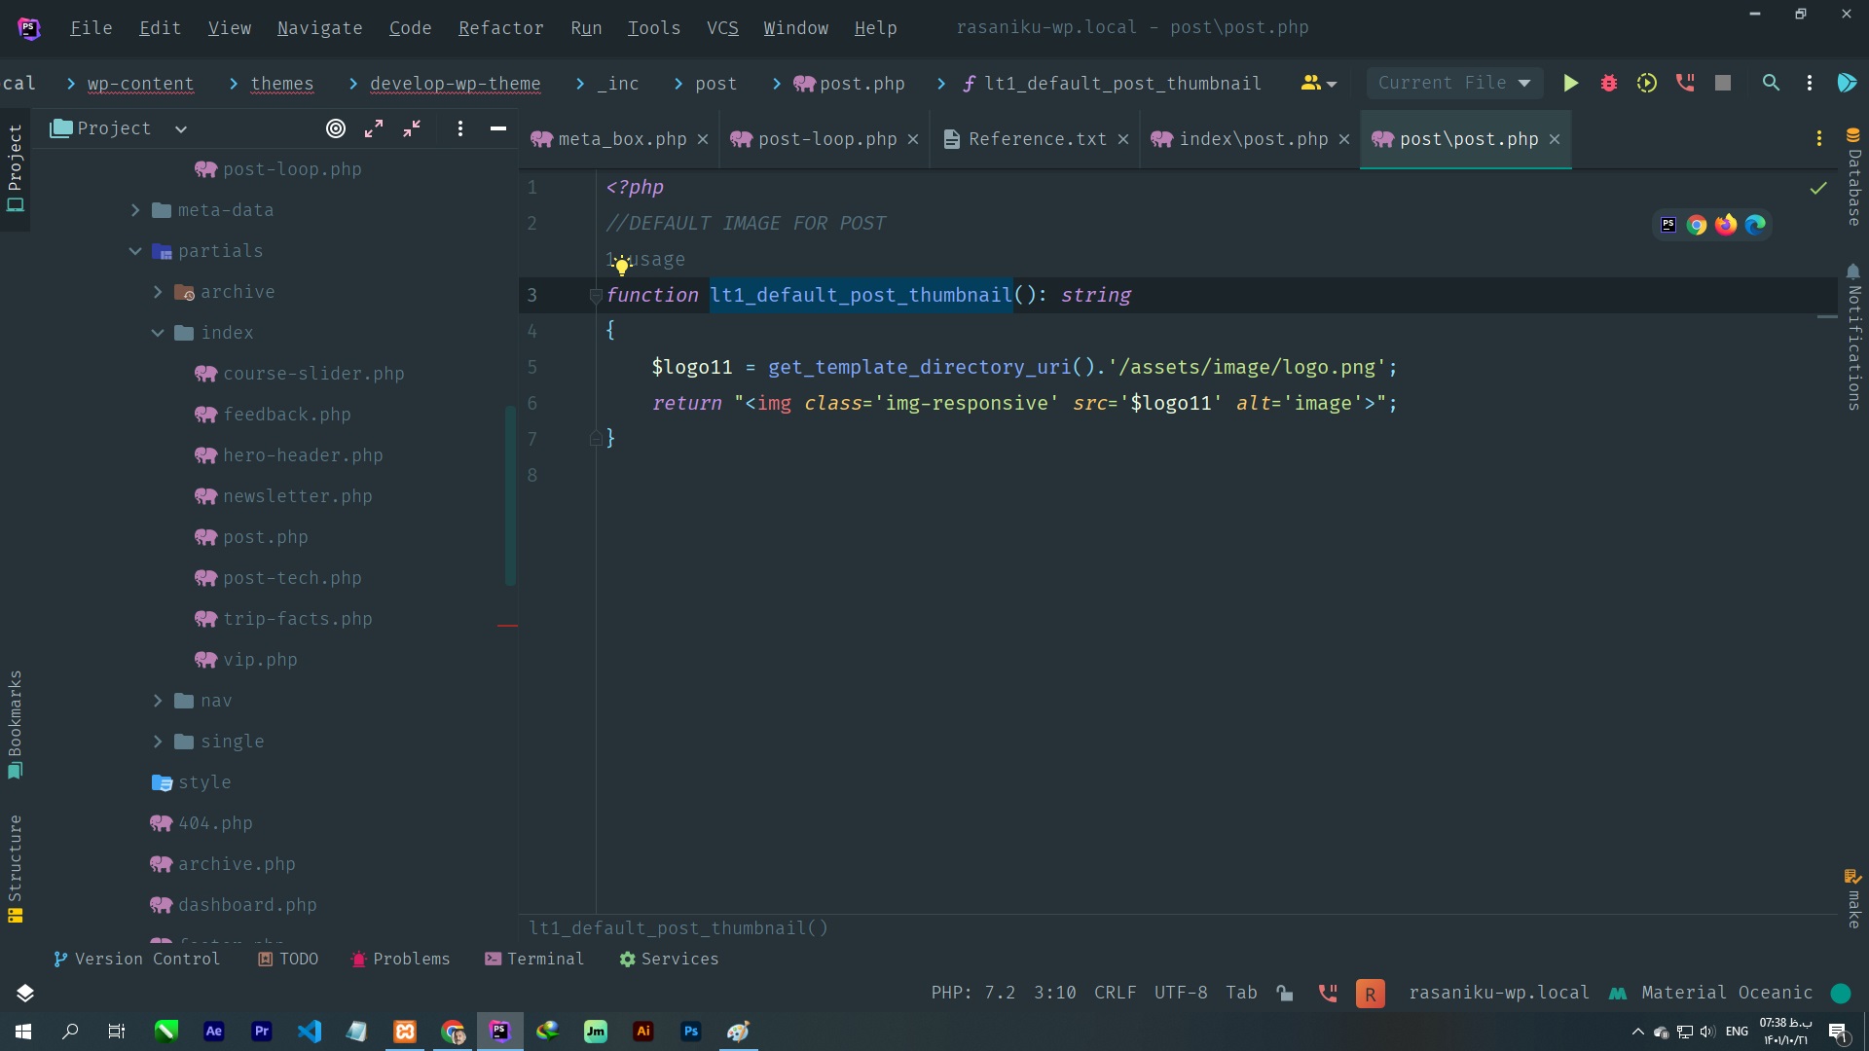Screen dimensions: 1869x1051
Task: Collapse the index folder
Action: click(158, 333)
